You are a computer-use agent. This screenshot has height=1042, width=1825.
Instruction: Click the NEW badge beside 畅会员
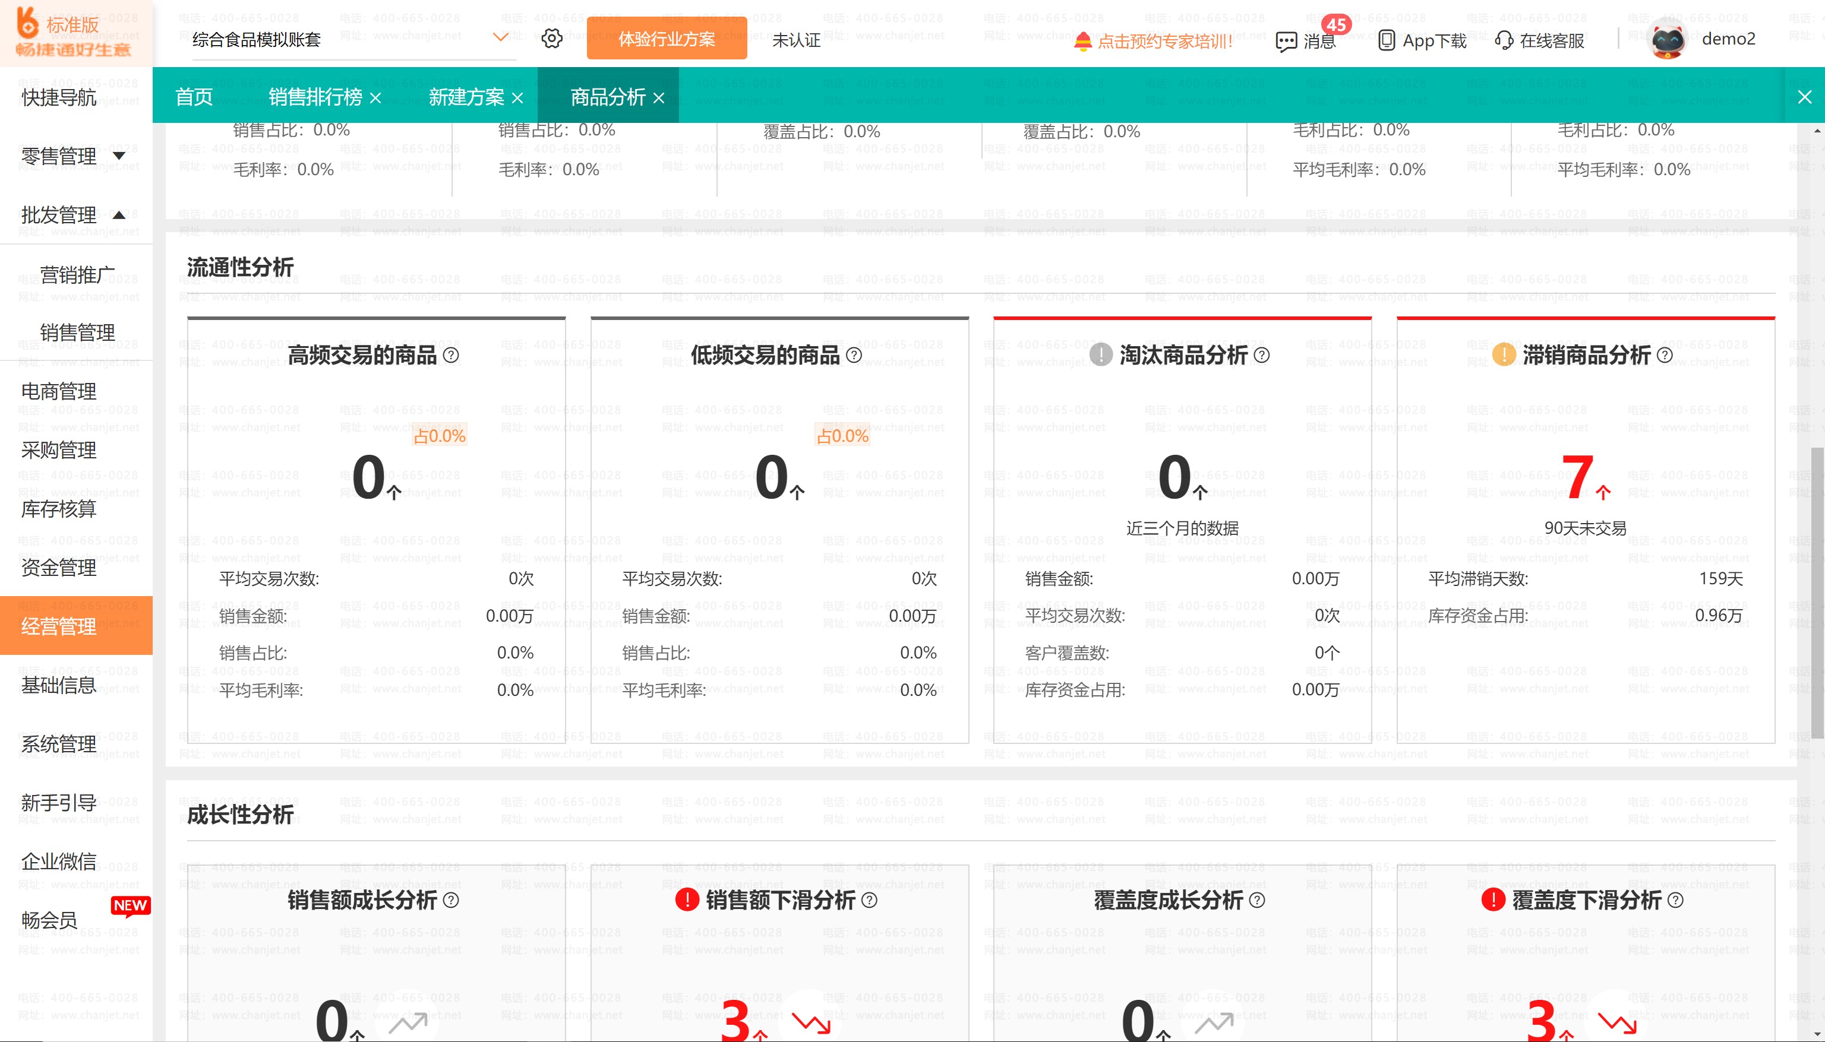pos(130,906)
